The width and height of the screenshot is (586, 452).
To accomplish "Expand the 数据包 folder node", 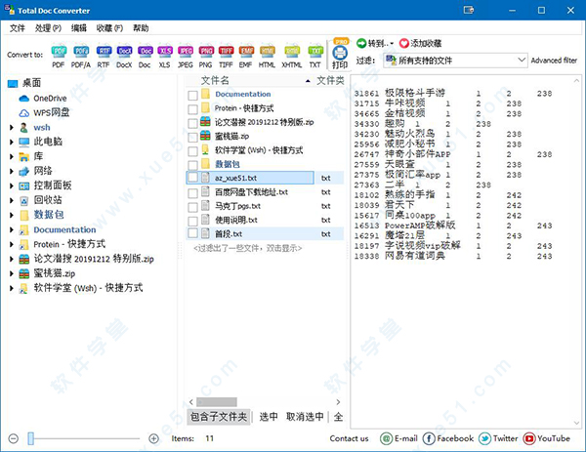I will coord(12,215).
